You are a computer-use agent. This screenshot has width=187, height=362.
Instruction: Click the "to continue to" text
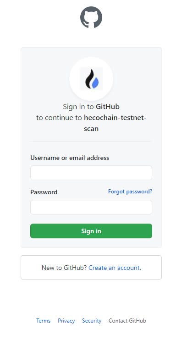point(59,118)
